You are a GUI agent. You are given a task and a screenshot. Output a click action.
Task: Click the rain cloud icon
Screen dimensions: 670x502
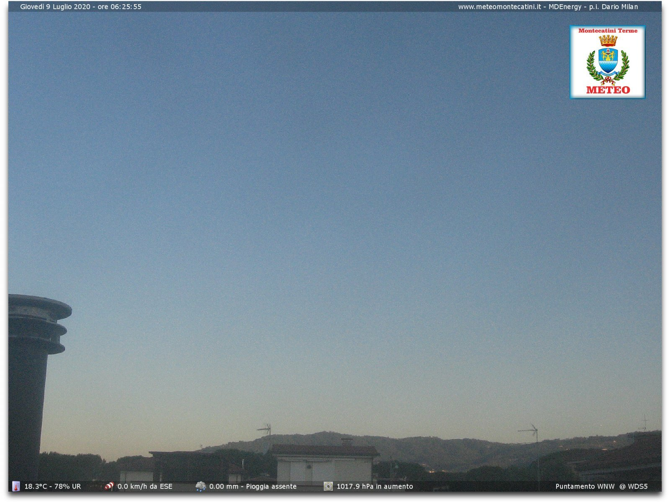pos(201,486)
